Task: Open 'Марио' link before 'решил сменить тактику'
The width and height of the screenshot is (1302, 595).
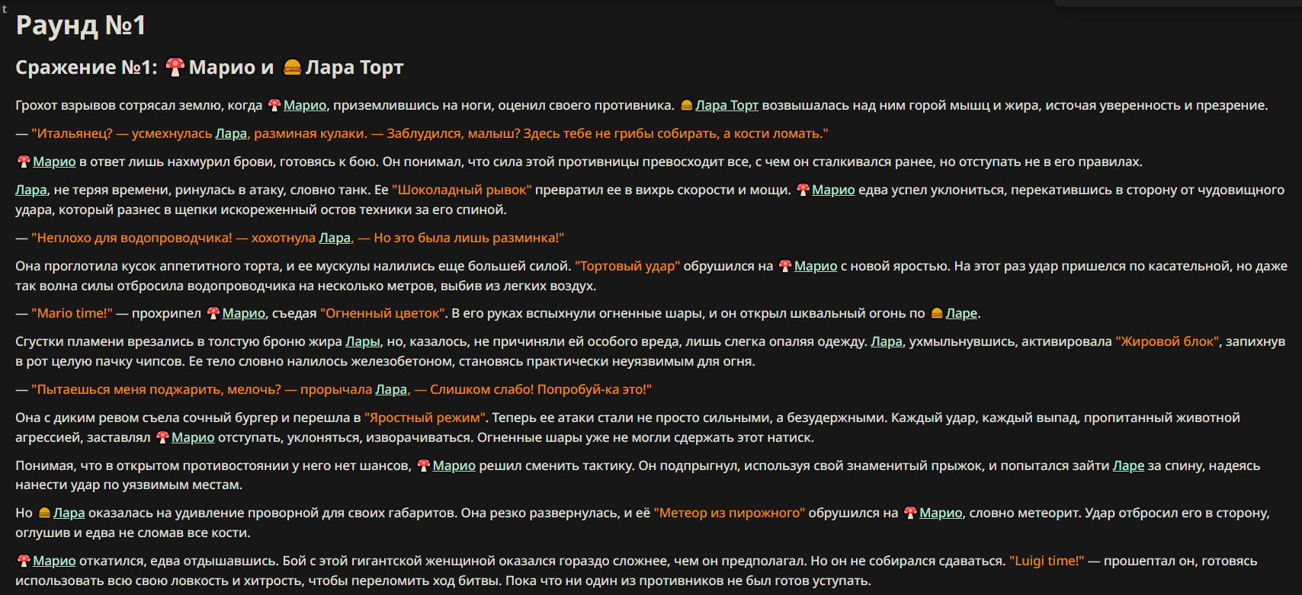Action: [x=454, y=465]
